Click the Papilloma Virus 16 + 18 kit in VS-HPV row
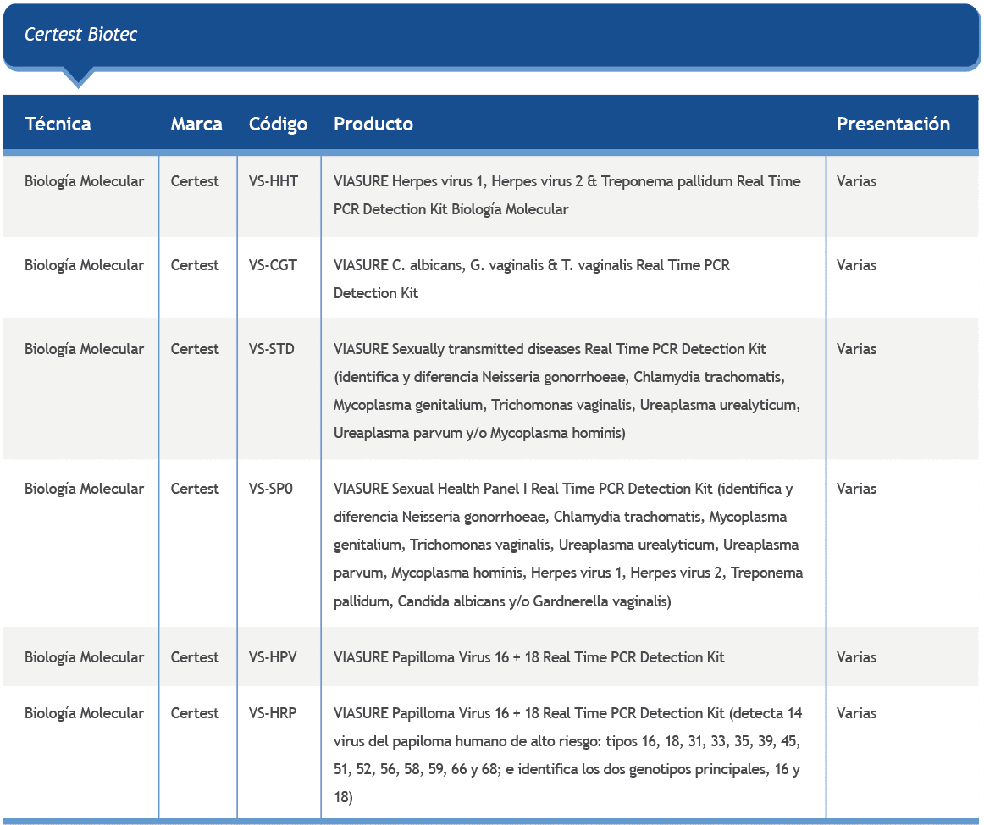 tap(528, 657)
